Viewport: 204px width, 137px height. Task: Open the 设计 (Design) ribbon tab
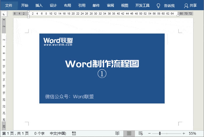click(x=53, y=6)
